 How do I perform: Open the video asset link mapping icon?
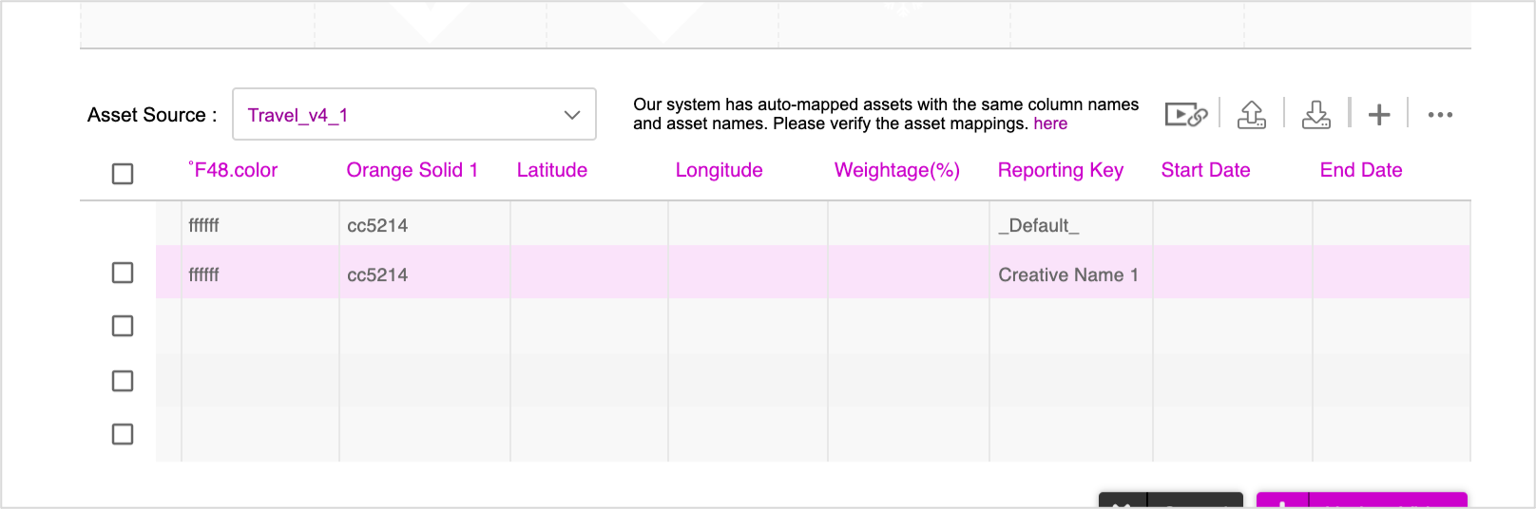pos(1185,115)
